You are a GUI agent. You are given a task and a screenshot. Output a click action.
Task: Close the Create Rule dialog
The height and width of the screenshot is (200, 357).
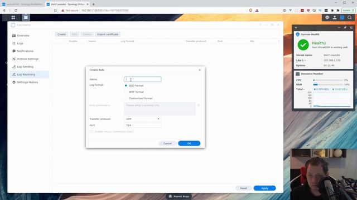(x=200, y=70)
